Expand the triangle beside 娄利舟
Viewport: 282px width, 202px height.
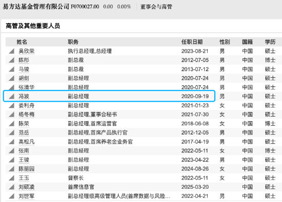(11, 105)
